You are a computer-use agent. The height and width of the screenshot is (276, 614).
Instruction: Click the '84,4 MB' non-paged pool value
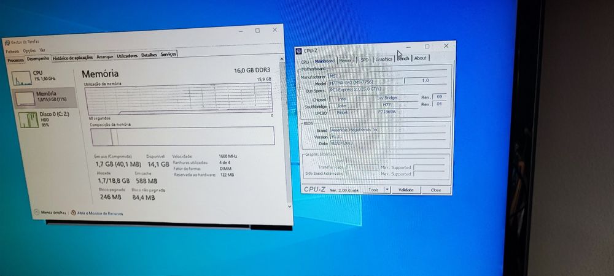click(143, 197)
